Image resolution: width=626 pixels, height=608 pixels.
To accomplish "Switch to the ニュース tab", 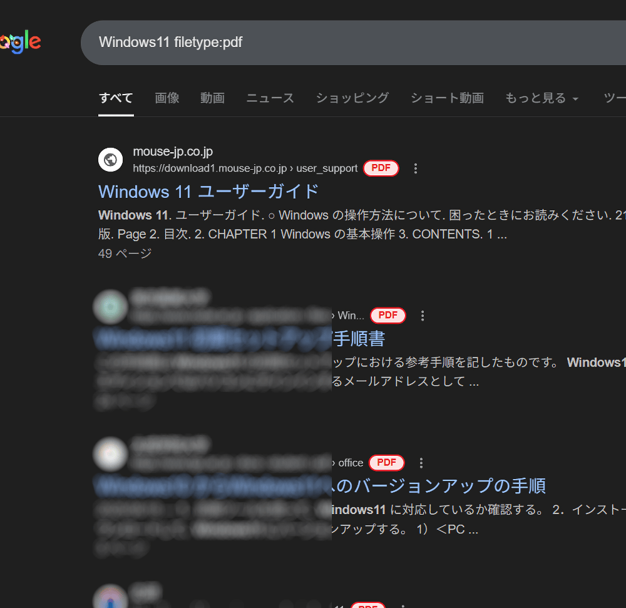I will [x=269, y=98].
